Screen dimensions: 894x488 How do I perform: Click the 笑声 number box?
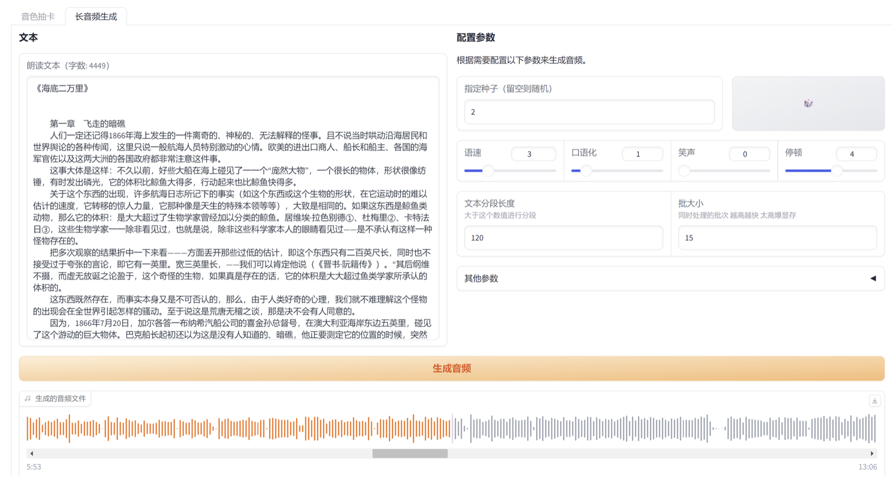[750, 154]
